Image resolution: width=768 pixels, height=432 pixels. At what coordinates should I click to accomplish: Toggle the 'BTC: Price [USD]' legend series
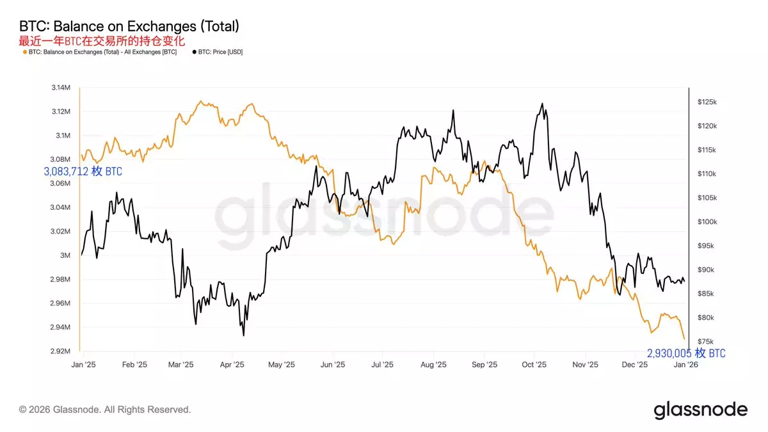tap(220, 51)
